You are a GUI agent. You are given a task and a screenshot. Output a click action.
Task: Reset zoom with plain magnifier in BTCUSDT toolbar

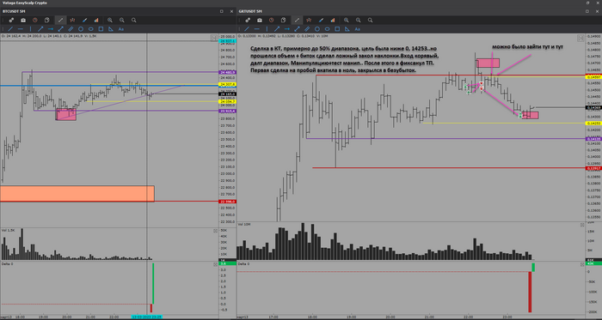133,20
